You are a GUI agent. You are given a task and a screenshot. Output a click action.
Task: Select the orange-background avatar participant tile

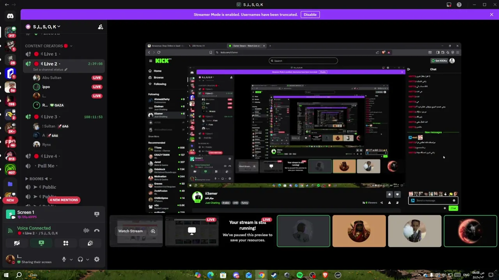[359, 231]
